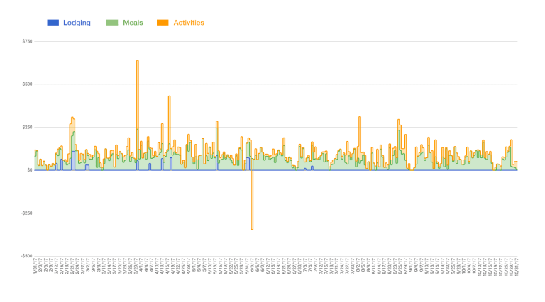Screen dimensions: 545x302
Task: Click the Activities peak near $300 in late February
Action: coord(72,119)
